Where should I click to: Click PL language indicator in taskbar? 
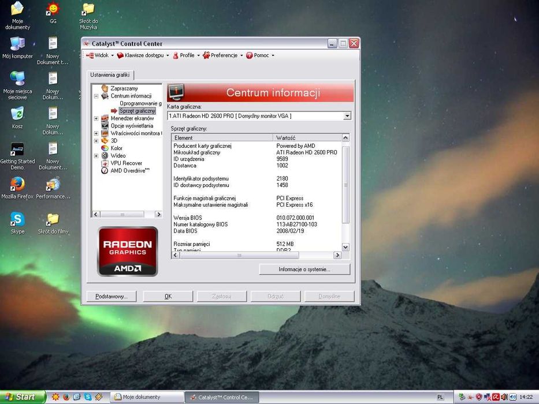pyautogui.click(x=440, y=397)
